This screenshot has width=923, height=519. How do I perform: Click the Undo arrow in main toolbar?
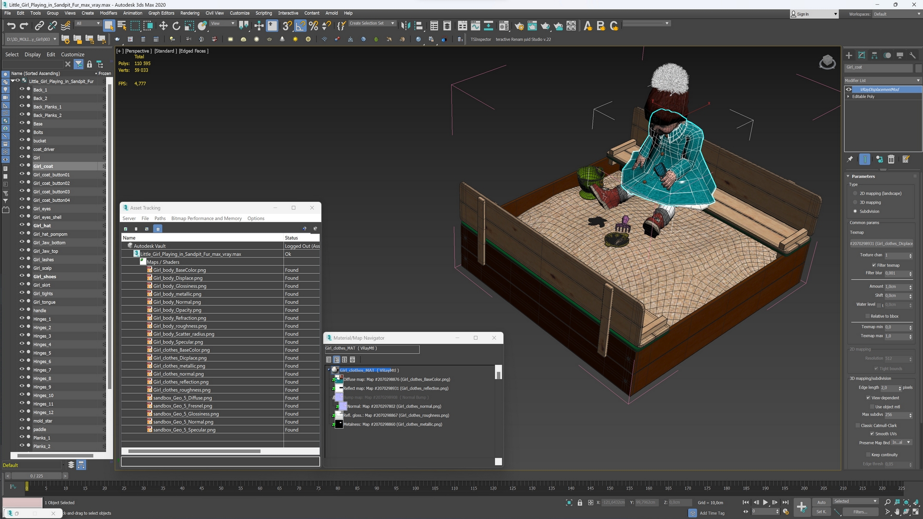click(11, 25)
